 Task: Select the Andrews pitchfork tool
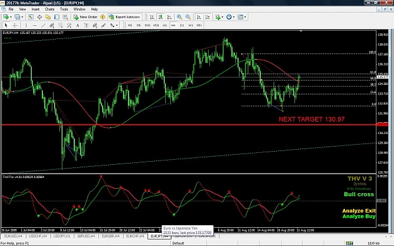[x=69, y=25]
